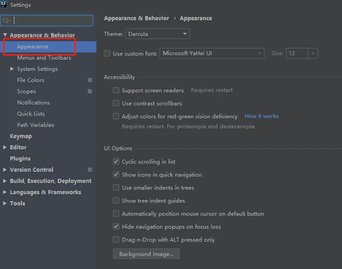Enable Use custom font checkbox
Image resolution: width=342 pixels, height=269 pixels.
pos(107,54)
